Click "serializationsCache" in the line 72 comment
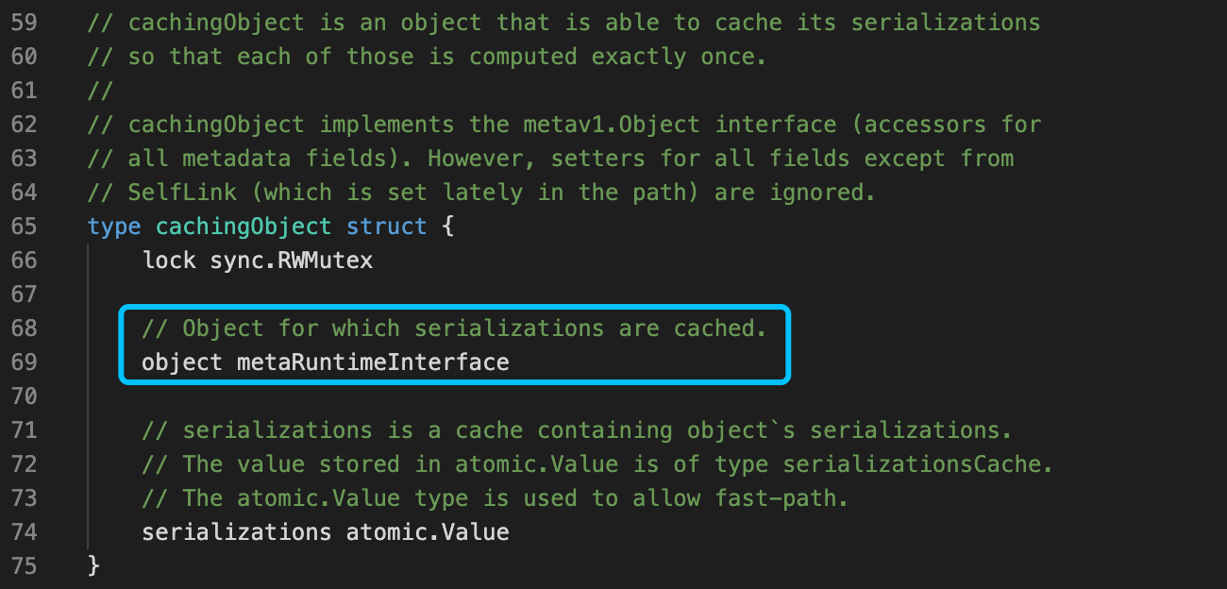1227x589 pixels. tap(918, 464)
